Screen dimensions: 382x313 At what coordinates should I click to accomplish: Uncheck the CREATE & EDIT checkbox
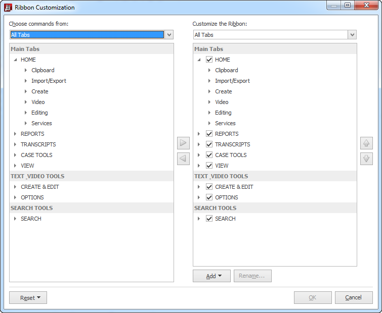(209, 187)
